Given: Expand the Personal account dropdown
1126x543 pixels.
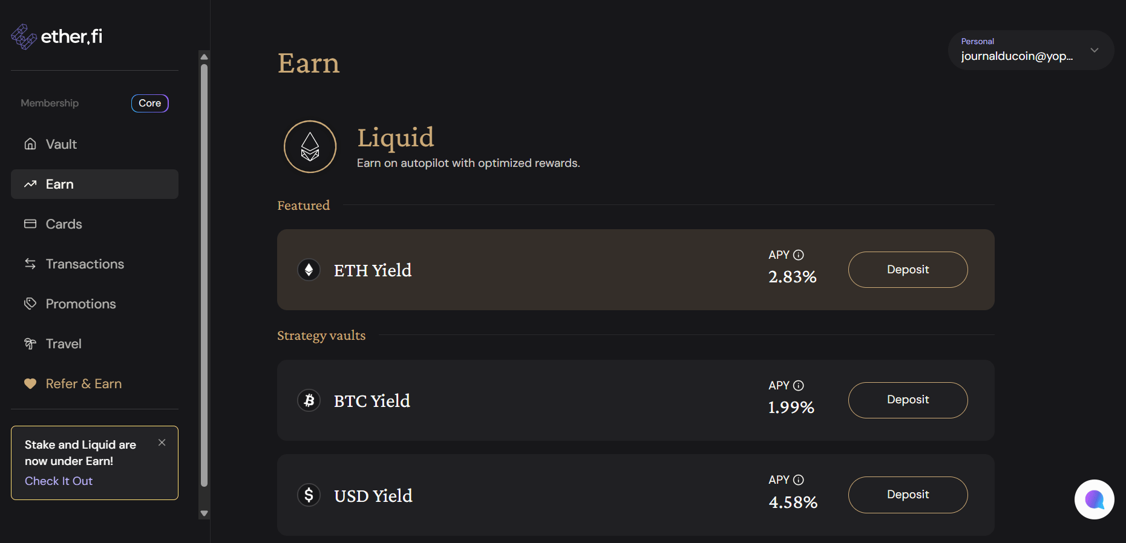Looking at the screenshot, I should [1094, 50].
